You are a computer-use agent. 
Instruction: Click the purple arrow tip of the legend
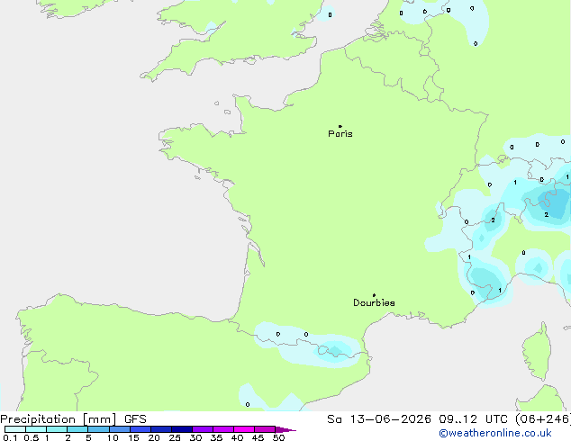[x=285, y=429]
